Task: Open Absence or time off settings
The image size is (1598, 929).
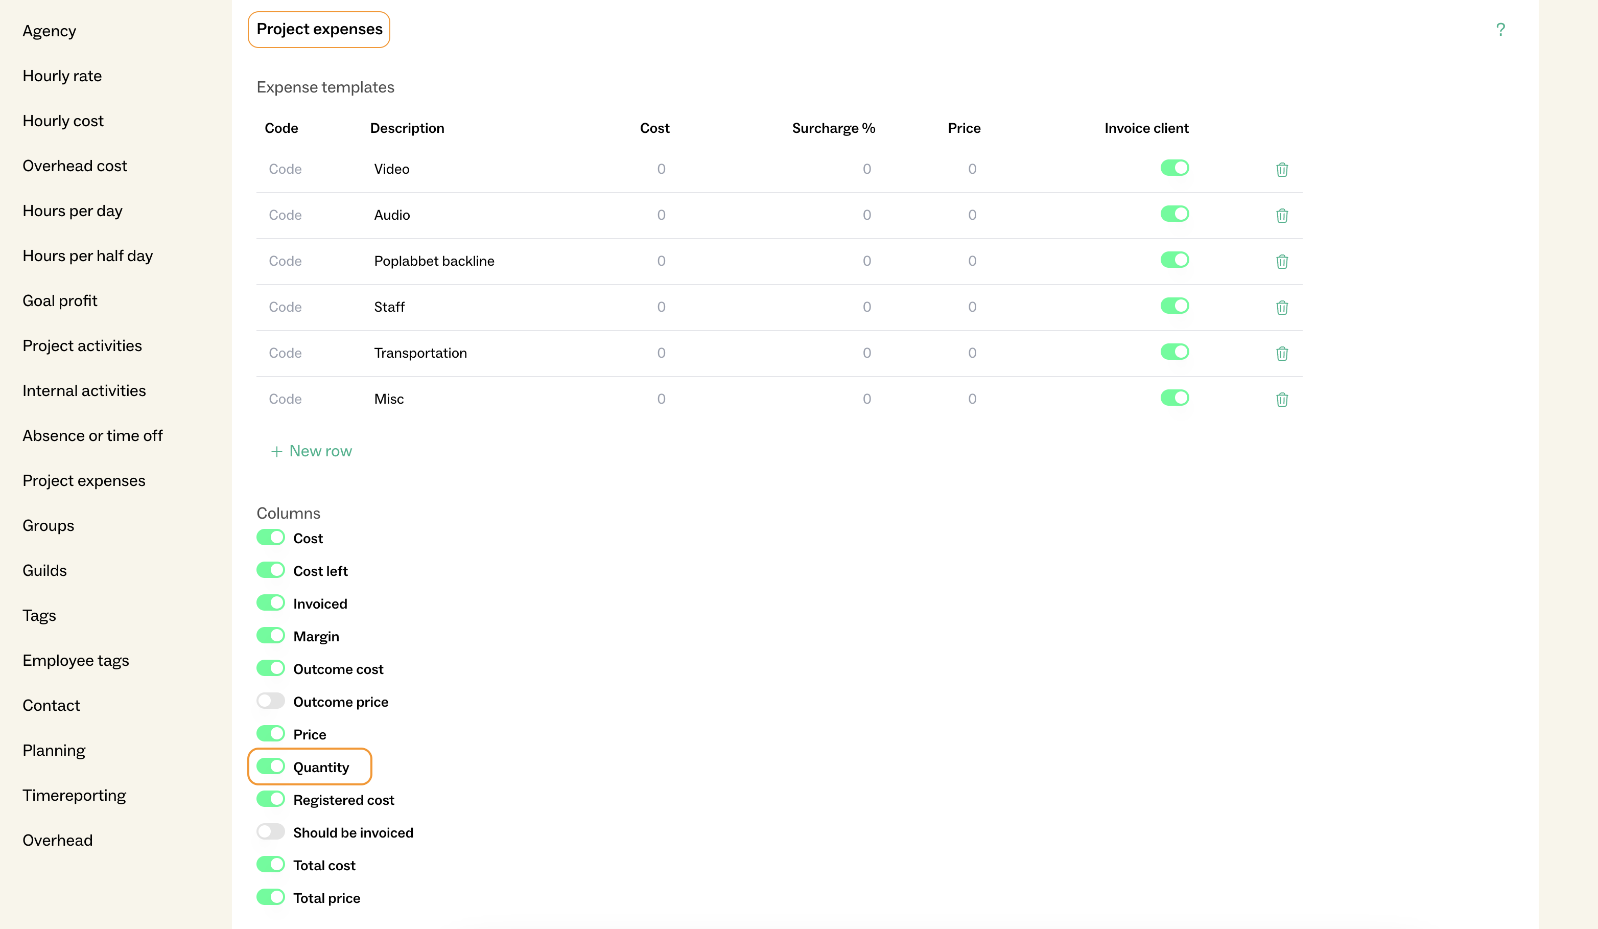Action: coord(92,436)
